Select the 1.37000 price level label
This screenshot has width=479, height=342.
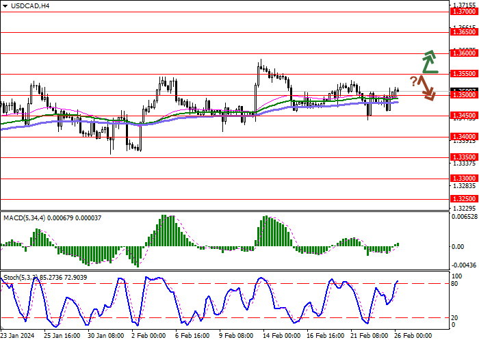point(465,12)
